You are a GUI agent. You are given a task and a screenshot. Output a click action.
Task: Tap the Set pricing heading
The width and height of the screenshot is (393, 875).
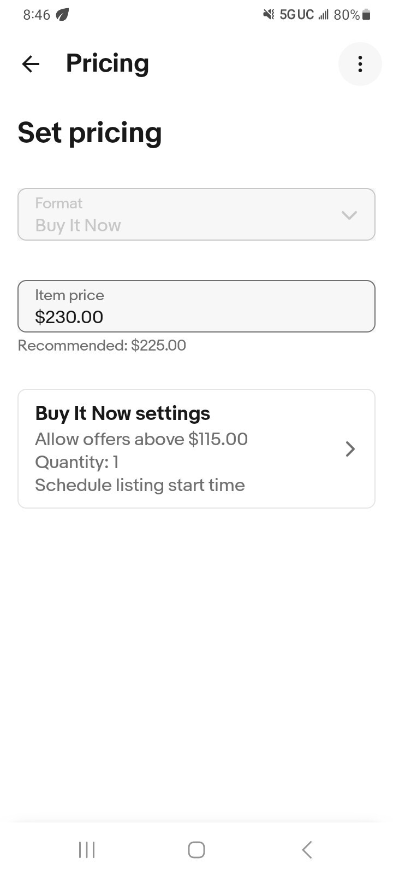coord(90,133)
